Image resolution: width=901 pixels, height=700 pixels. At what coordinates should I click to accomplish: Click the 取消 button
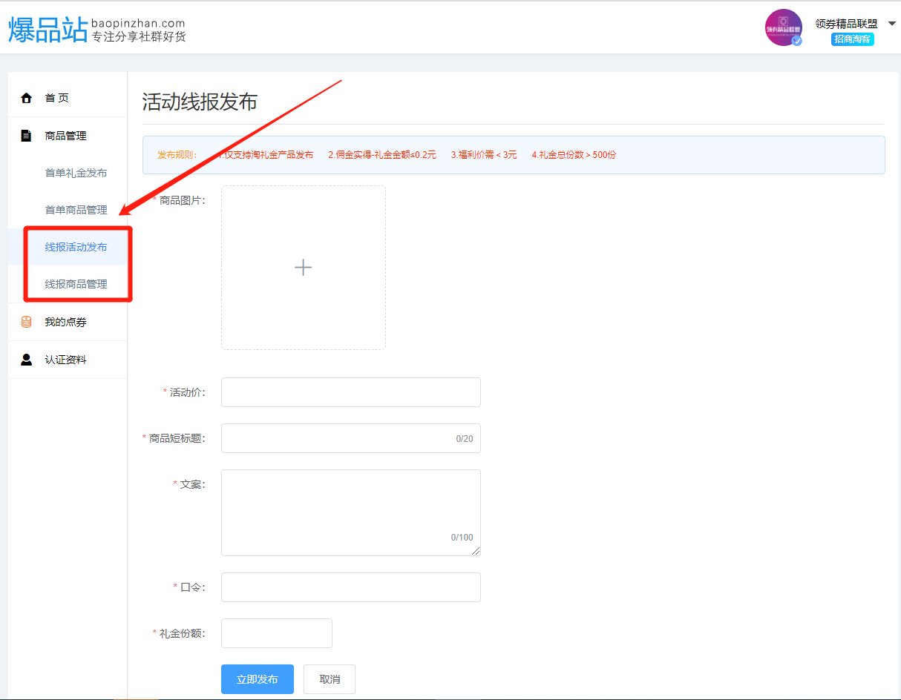329,679
